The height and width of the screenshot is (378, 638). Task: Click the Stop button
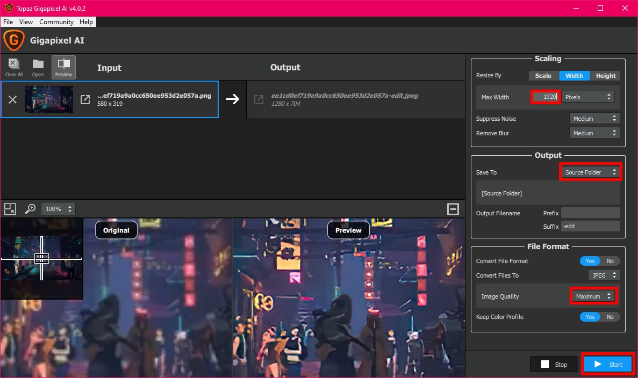554,364
